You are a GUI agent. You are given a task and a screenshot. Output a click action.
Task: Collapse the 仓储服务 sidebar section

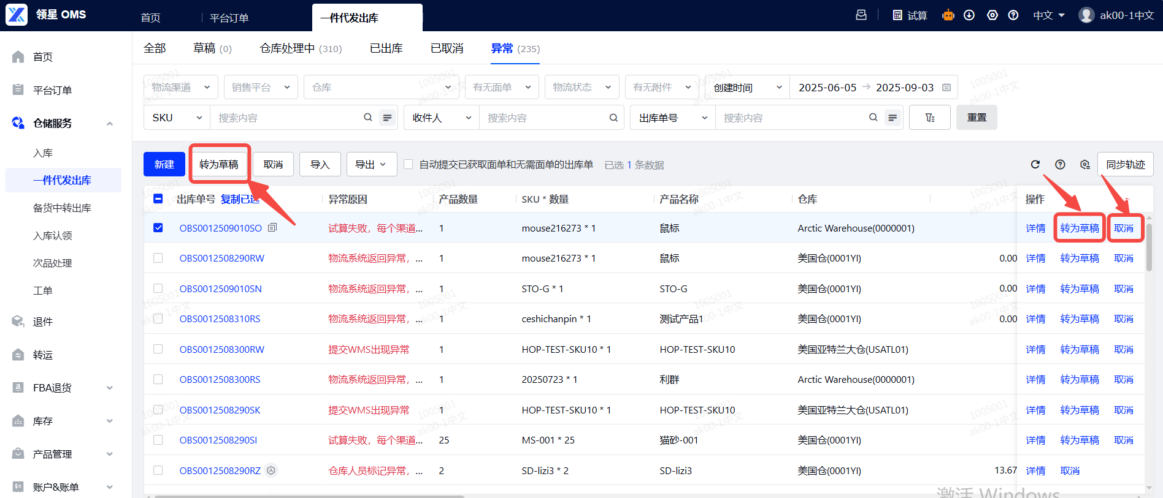click(x=110, y=123)
